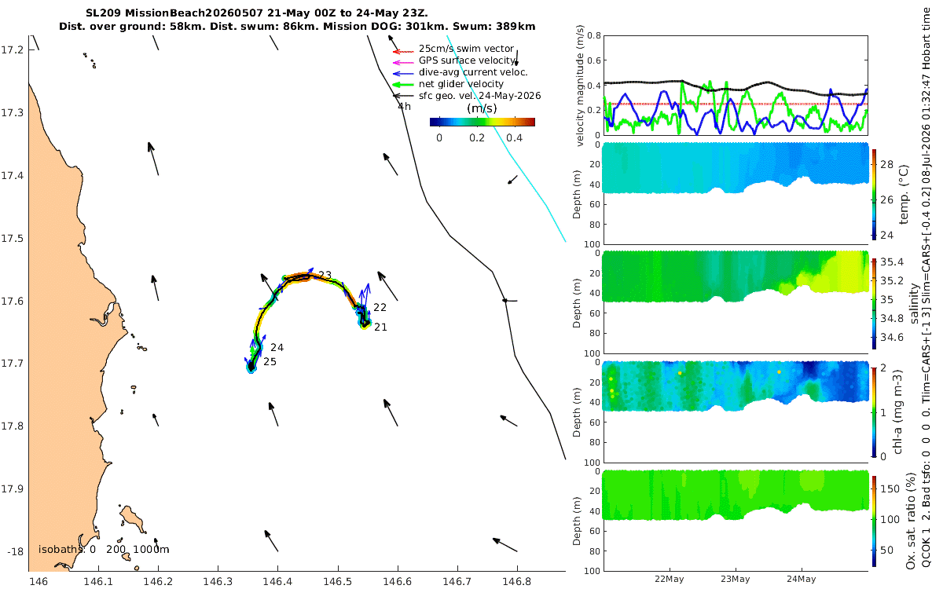Click the blue dive-avg current legend arrow

(x=402, y=72)
